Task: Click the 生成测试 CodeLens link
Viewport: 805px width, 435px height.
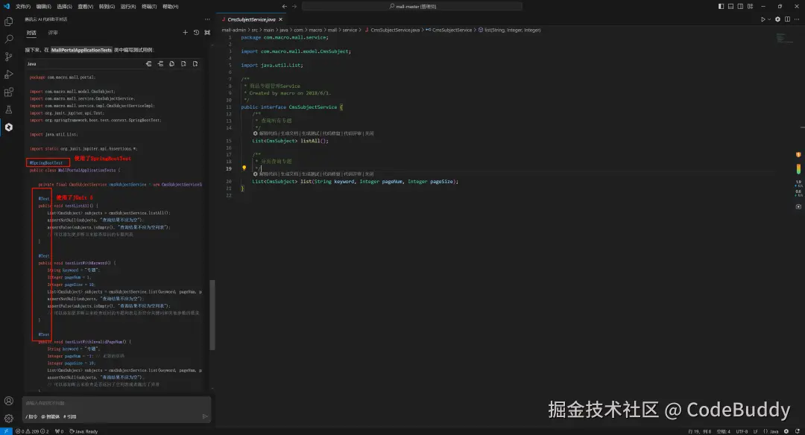Action: click(x=311, y=134)
